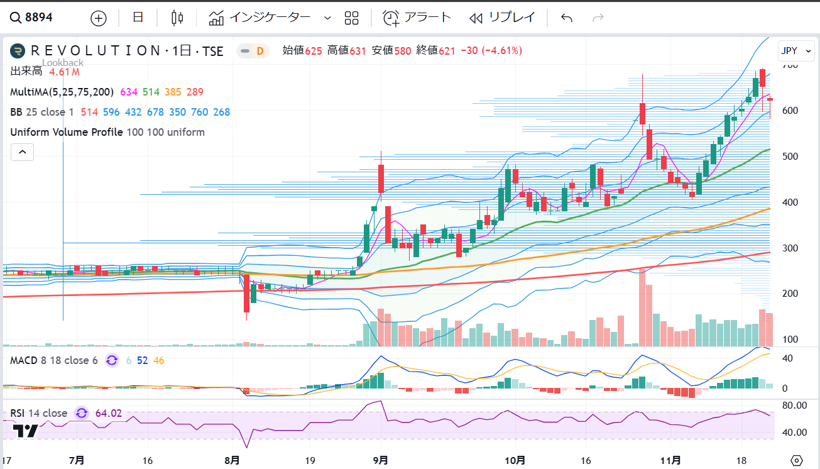Open chart settings hexagon icon at bottom
This screenshot has height=469, width=820.
pos(797,460)
